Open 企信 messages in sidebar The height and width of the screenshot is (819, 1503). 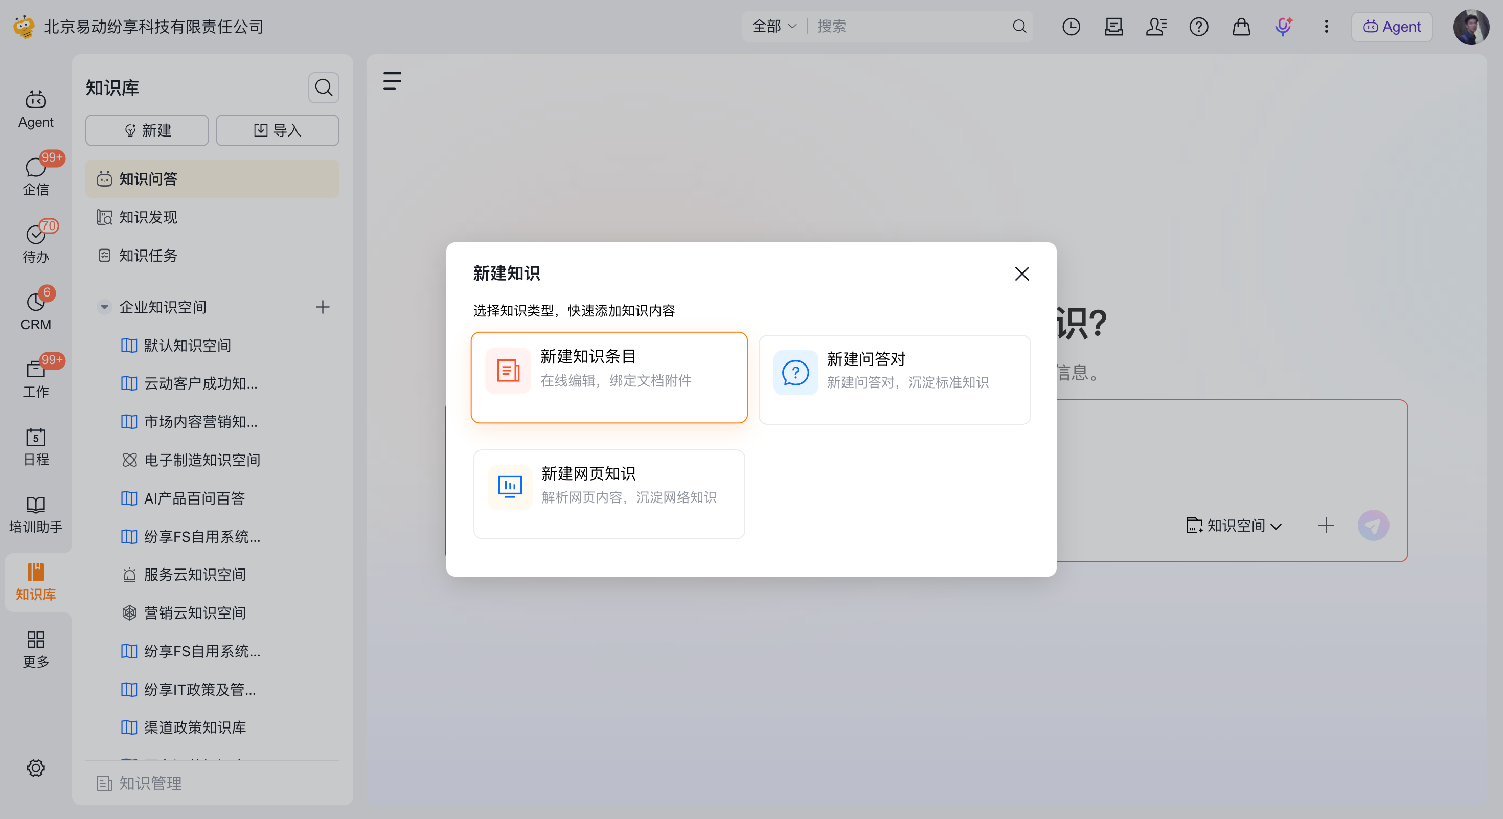pyautogui.click(x=36, y=176)
